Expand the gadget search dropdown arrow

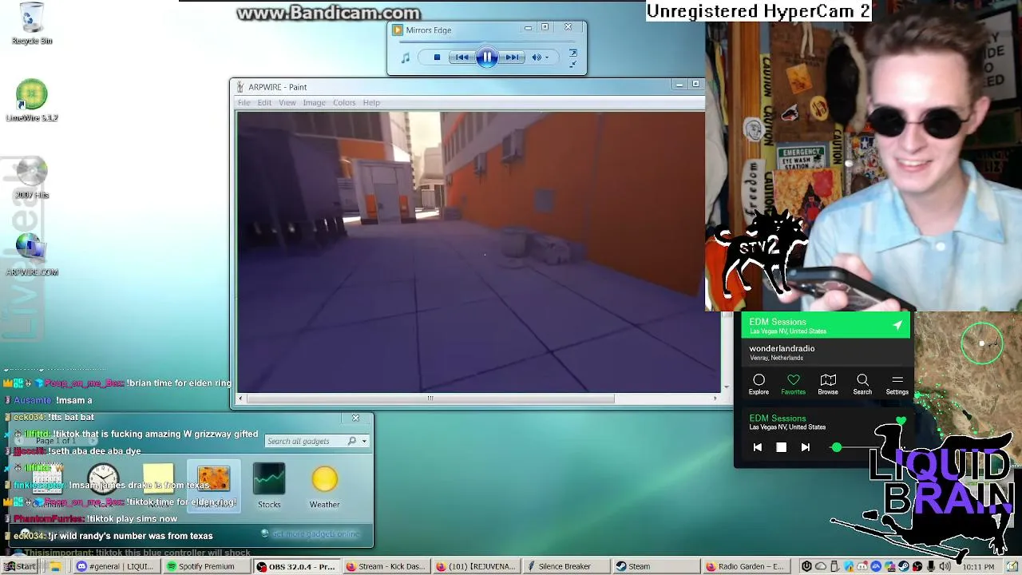pyautogui.click(x=364, y=441)
